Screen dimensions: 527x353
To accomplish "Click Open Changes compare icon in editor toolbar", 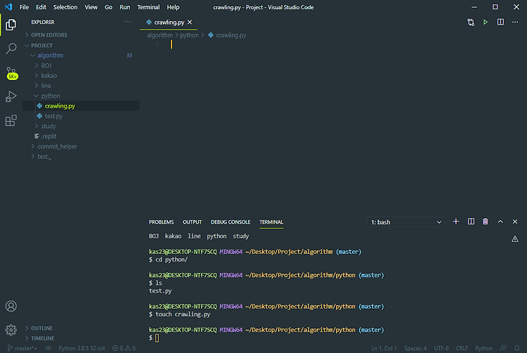I will point(471,23).
